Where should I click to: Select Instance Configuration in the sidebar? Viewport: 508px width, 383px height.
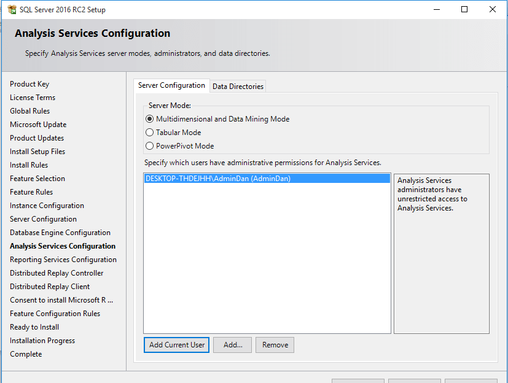[47, 206]
